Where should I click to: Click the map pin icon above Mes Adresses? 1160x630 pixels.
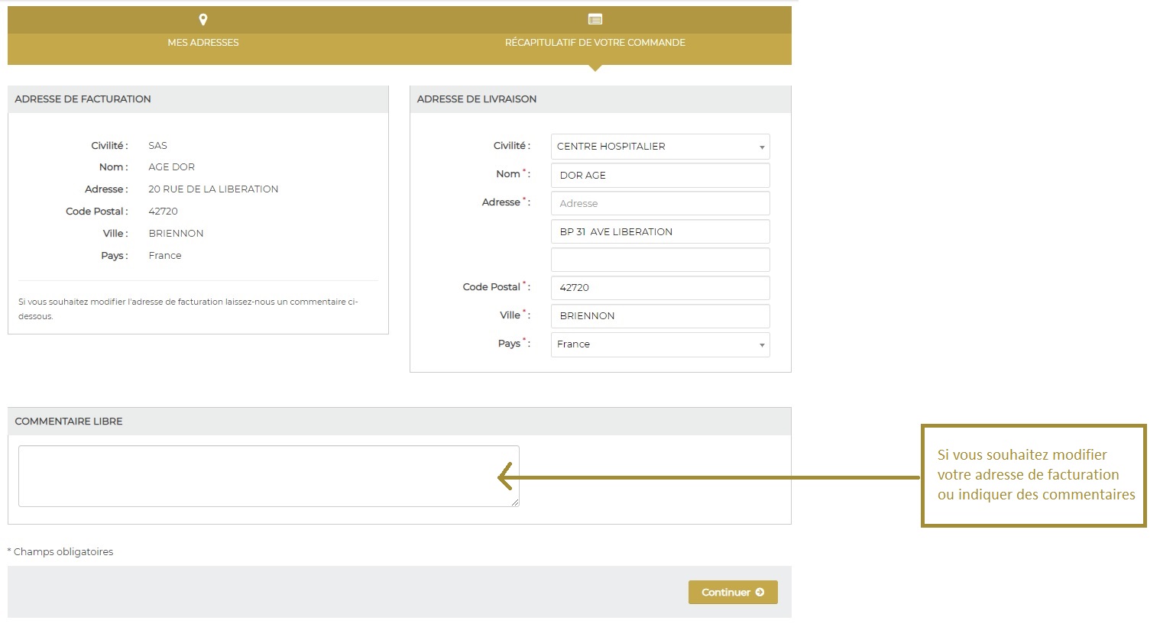pyautogui.click(x=203, y=20)
